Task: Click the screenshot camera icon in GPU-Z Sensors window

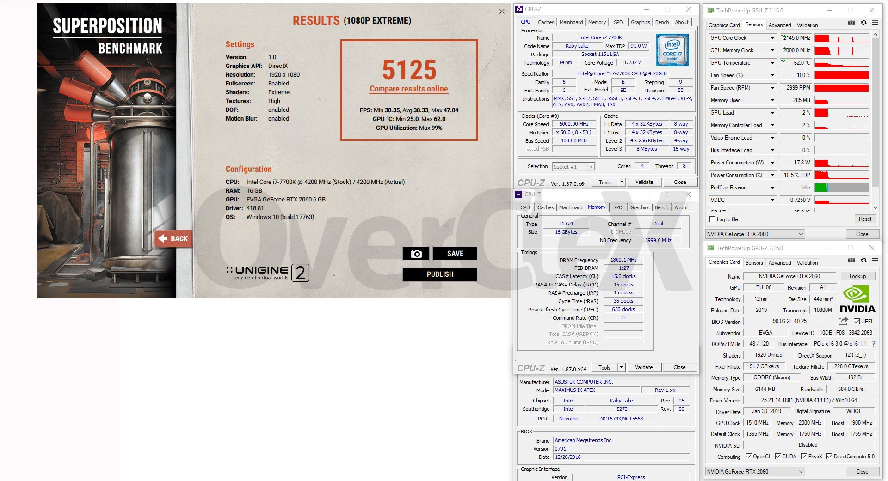Action: (x=851, y=23)
